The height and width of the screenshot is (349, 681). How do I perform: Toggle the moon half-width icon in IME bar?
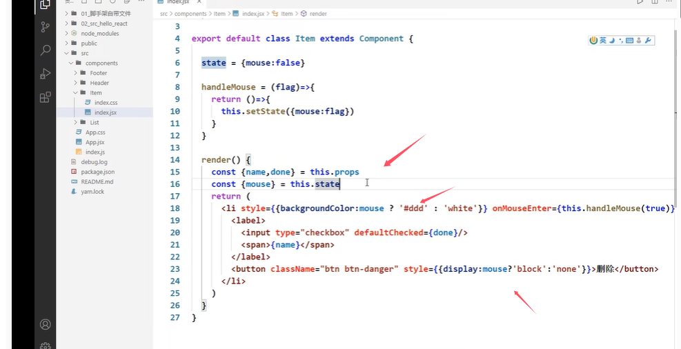[612, 41]
